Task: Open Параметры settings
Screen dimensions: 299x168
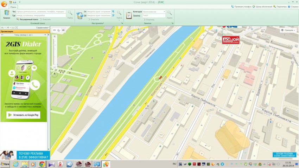Action: 281,7
